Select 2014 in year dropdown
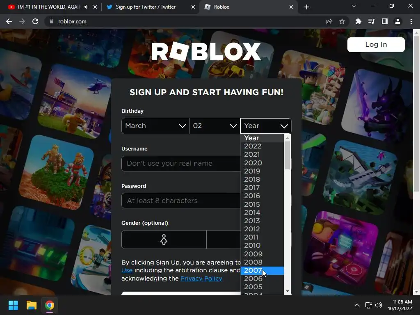The height and width of the screenshot is (315, 420). point(262,213)
